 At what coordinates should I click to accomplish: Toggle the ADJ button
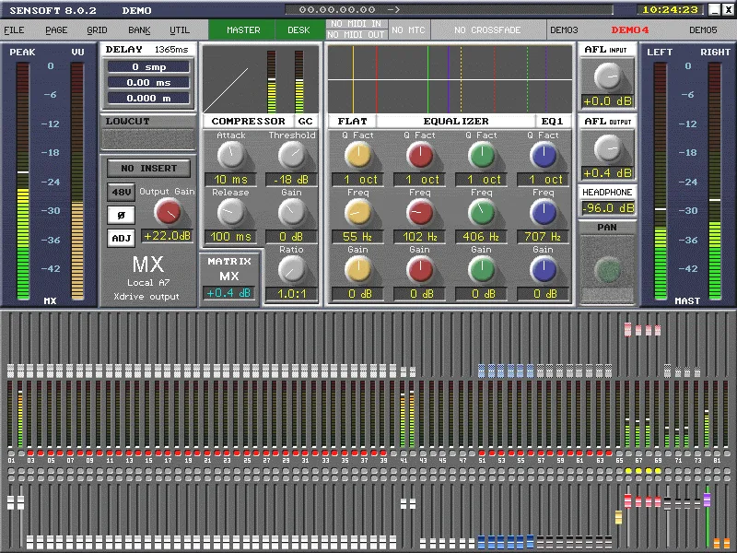tap(122, 238)
